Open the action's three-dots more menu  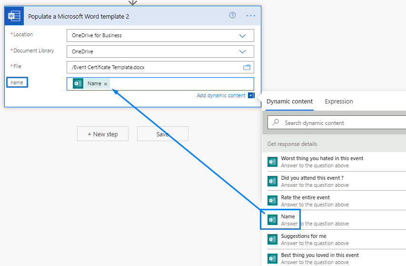[x=251, y=16]
